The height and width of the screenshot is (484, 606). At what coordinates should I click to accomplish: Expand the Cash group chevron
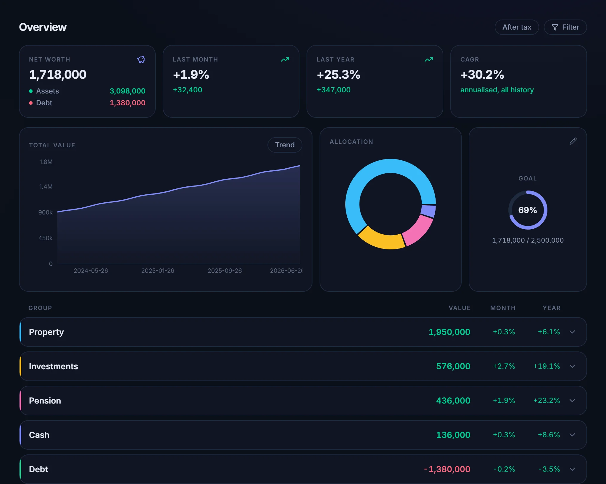pyautogui.click(x=572, y=435)
